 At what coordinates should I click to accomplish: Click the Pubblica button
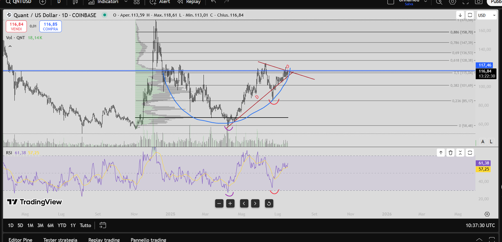point(494,2)
